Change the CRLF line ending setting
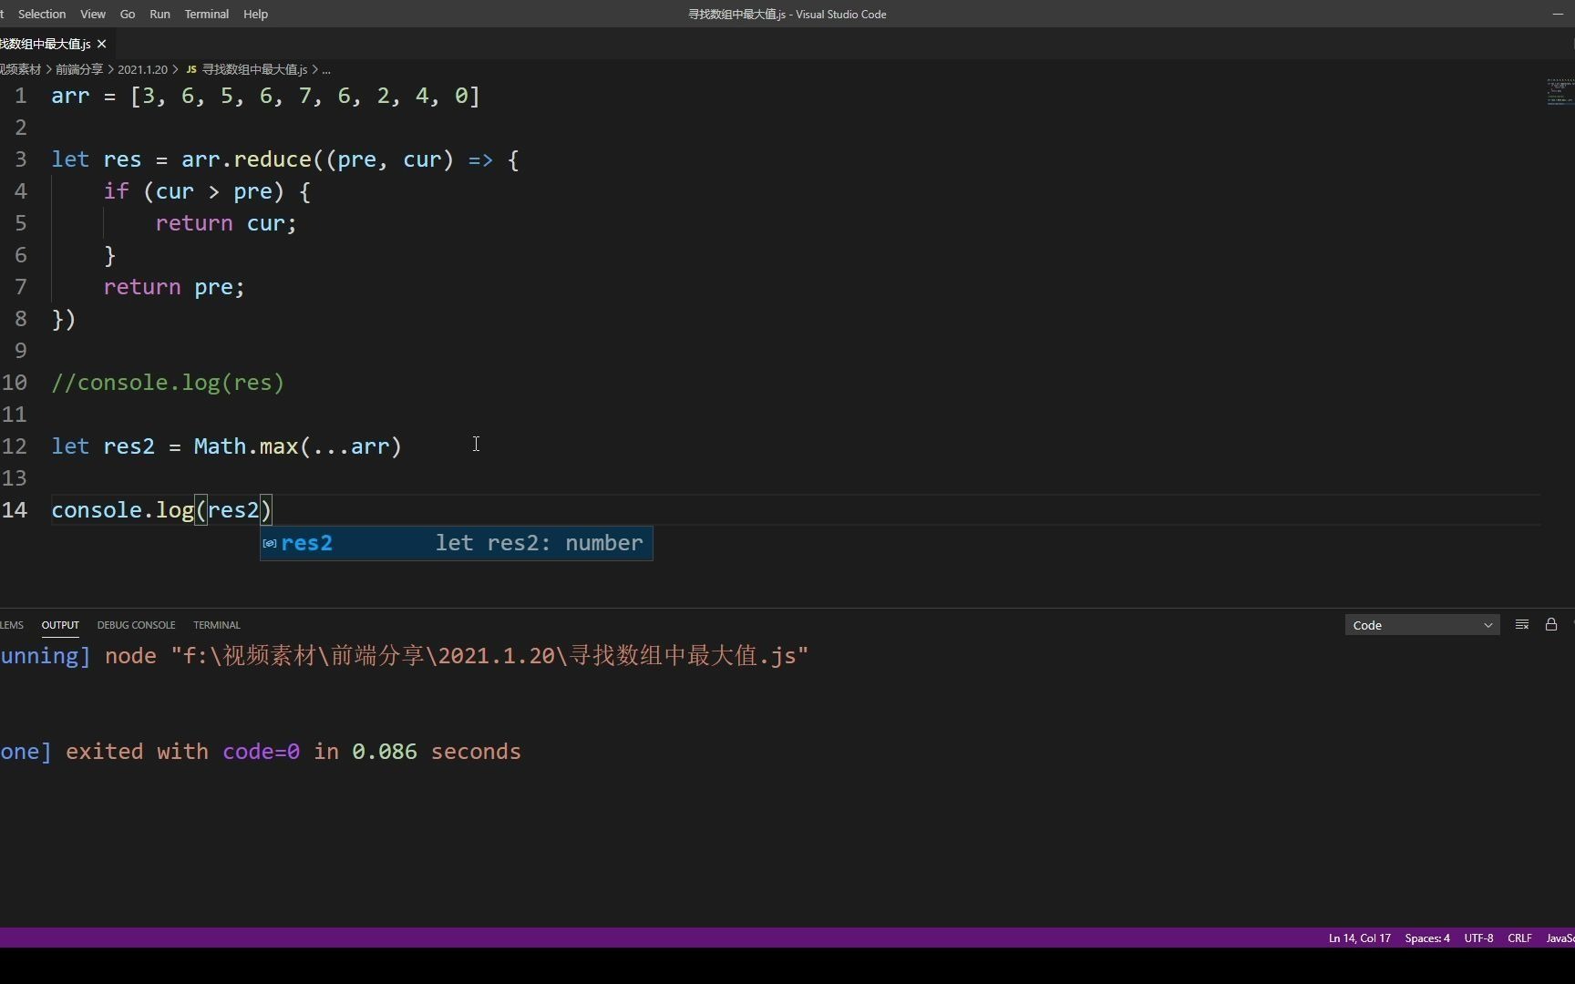The image size is (1575, 984). click(1519, 938)
